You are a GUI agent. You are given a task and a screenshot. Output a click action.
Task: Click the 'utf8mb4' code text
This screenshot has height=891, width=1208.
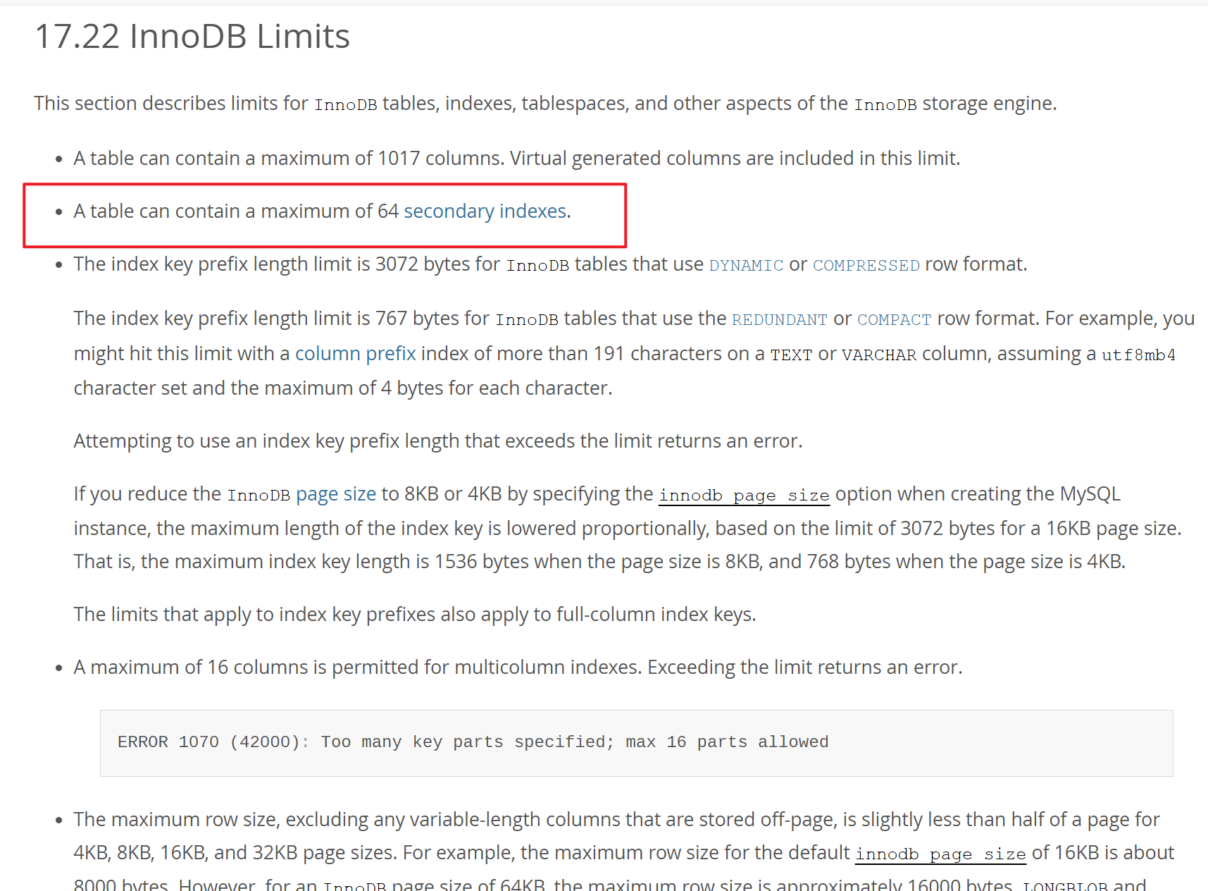click(1138, 355)
